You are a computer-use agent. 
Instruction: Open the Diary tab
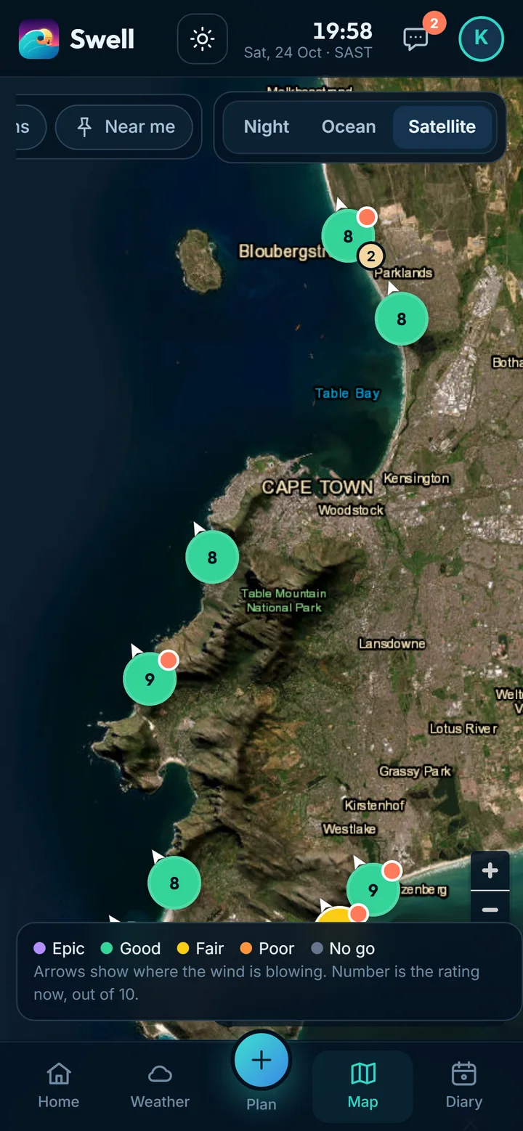click(463, 1086)
